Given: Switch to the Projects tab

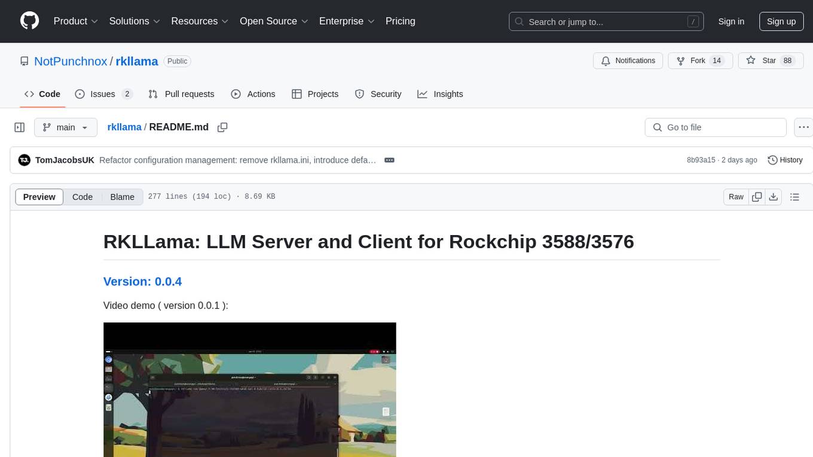Looking at the screenshot, I should [x=315, y=94].
